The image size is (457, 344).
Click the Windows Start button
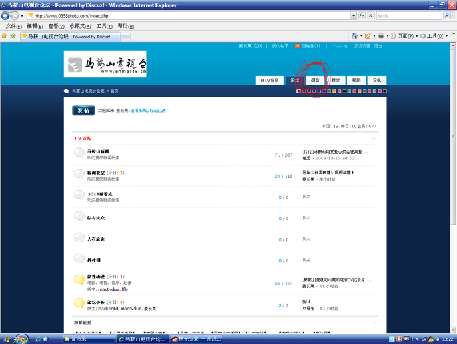tap(15, 339)
